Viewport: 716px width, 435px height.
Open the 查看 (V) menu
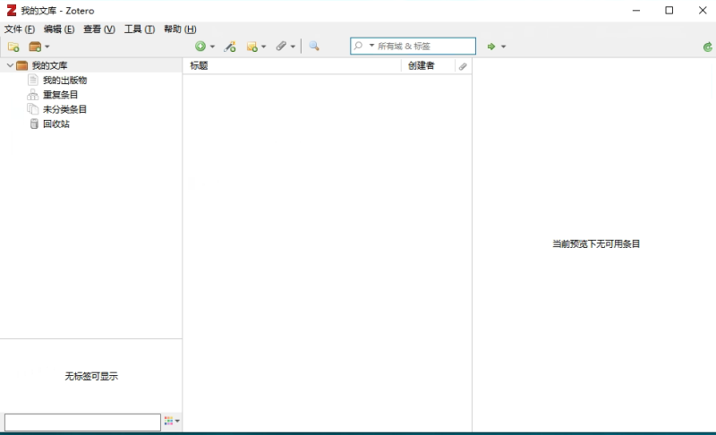(99, 30)
